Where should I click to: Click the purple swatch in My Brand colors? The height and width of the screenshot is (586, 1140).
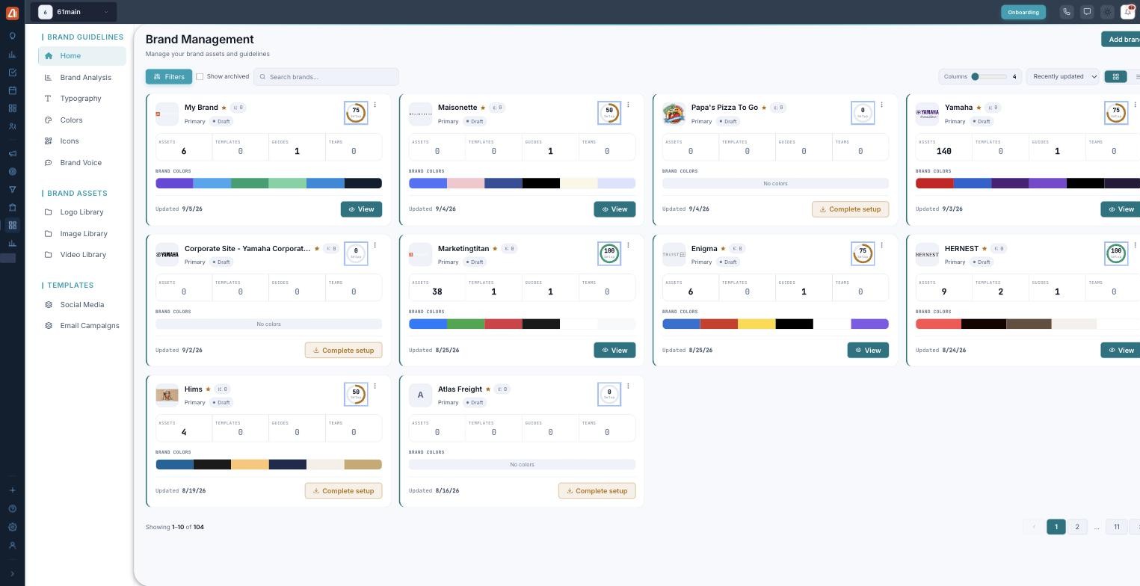point(174,183)
